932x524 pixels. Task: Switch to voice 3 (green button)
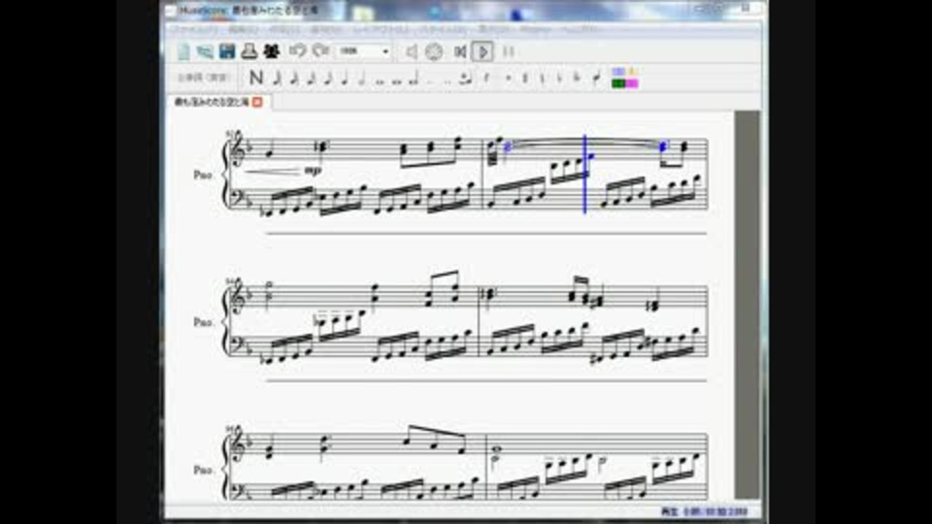click(618, 83)
